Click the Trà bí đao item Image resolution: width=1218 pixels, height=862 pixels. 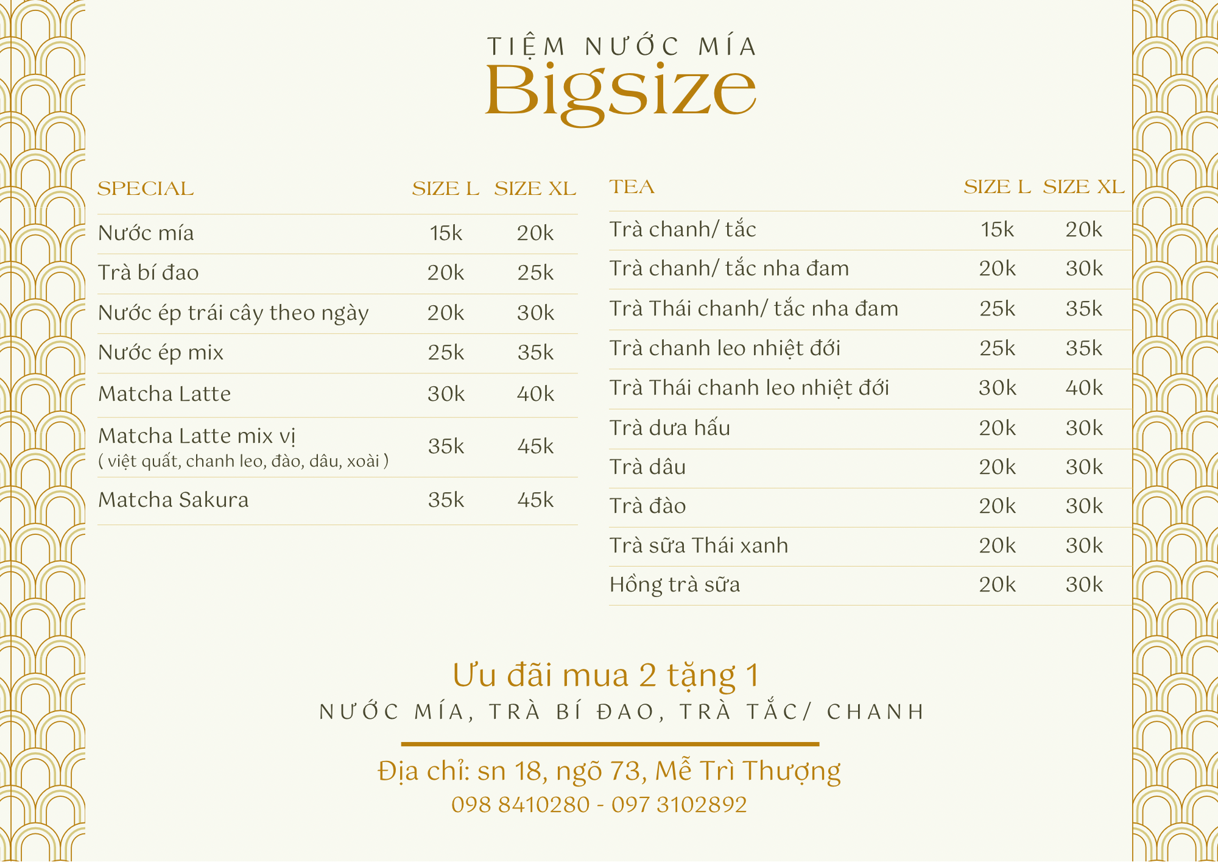pos(149,272)
